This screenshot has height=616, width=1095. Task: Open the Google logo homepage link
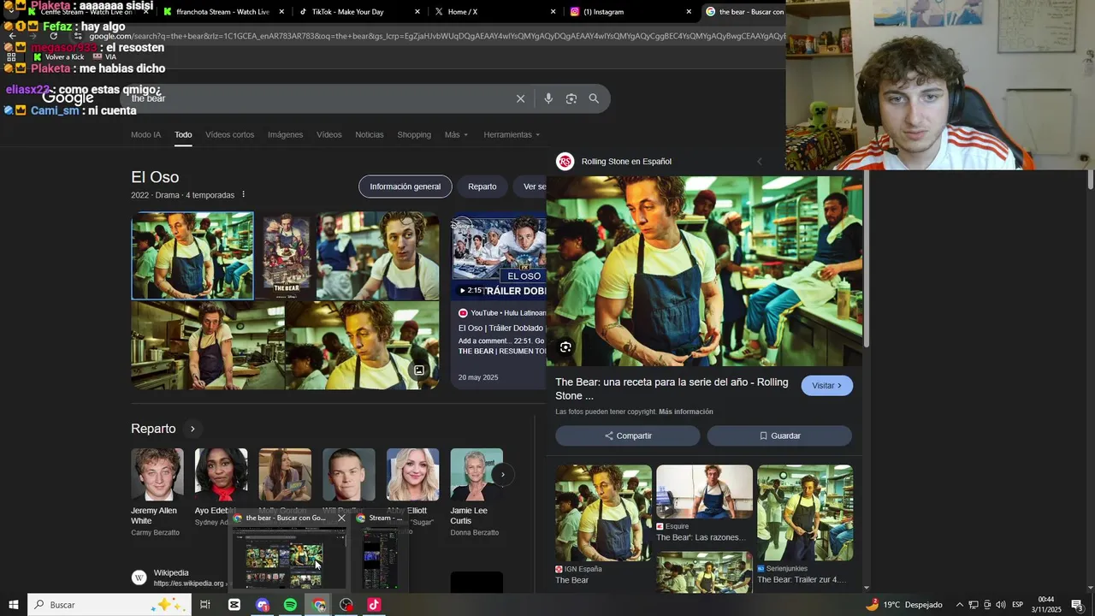[x=68, y=98]
